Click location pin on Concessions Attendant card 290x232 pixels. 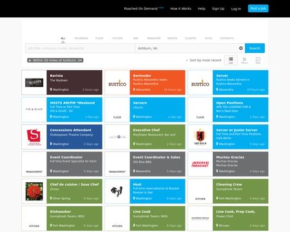coord(51,144)
